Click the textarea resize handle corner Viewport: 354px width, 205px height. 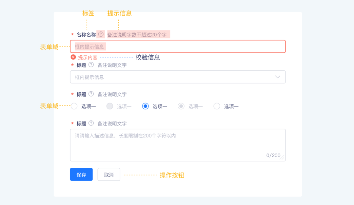pyautogui.click(x=282, y=158)
